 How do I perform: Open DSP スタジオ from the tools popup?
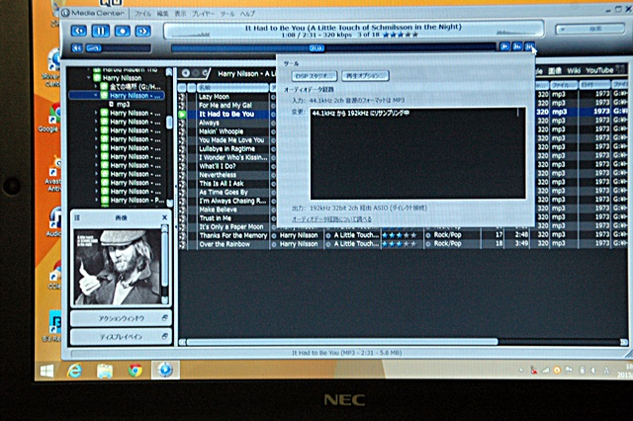point(315,76)
